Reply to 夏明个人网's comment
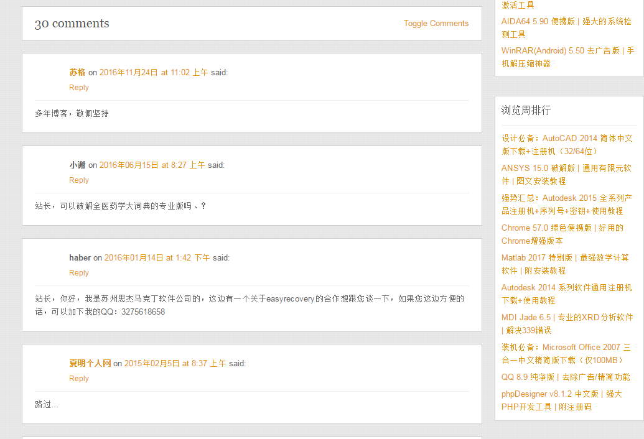This screenshot has height=439, width=644. (79, 378)
